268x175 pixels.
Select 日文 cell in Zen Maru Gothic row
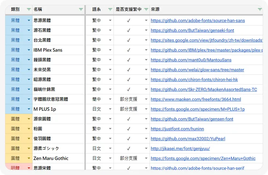tap(100, 158)
